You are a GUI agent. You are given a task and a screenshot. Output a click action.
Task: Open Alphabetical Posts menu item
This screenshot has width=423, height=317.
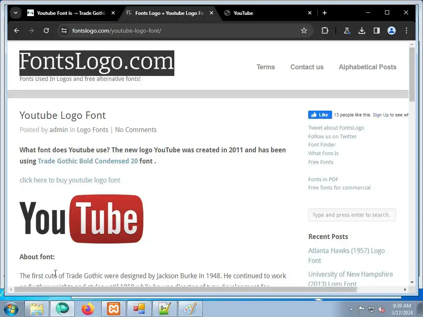pos(367,67)
